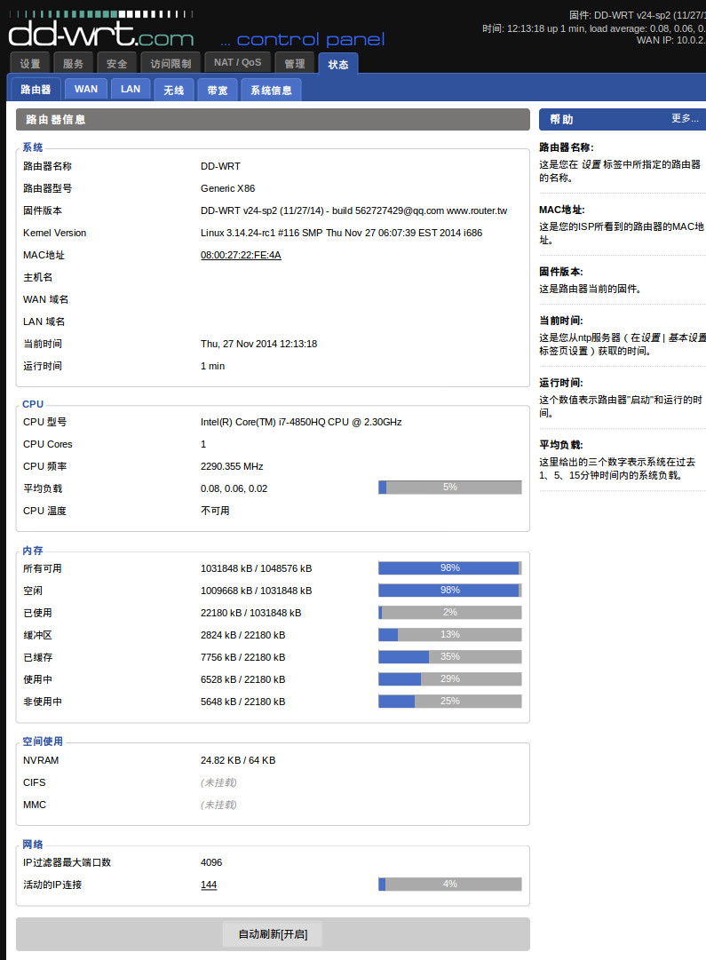Screen dimensions: 706x960
Task: Open the 带宽 sub-tab
Action: coord(218,90)
